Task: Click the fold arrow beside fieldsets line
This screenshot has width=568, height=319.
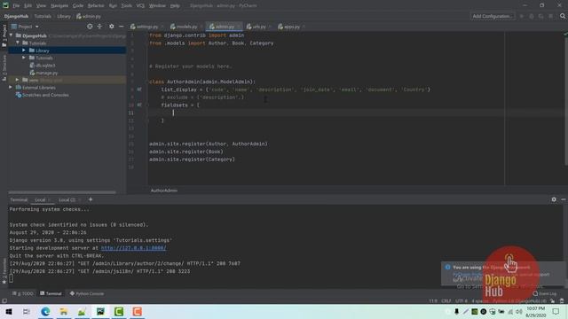Action: [x=147, y=105]
